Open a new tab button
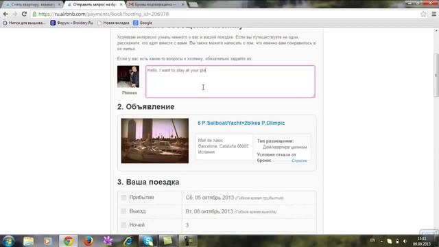Image resolution: width=439 pixels, height=247 pixels. [193, 5]
